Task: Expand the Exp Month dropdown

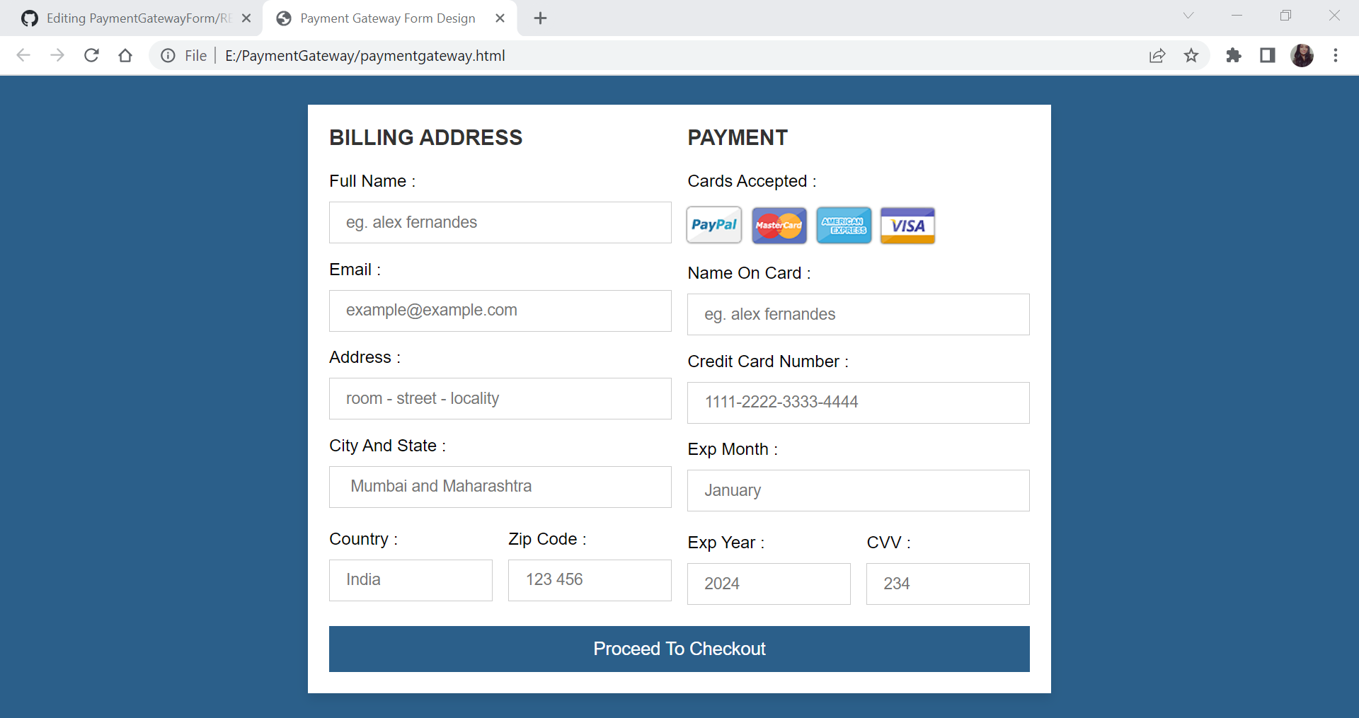Action: (858, 490)
